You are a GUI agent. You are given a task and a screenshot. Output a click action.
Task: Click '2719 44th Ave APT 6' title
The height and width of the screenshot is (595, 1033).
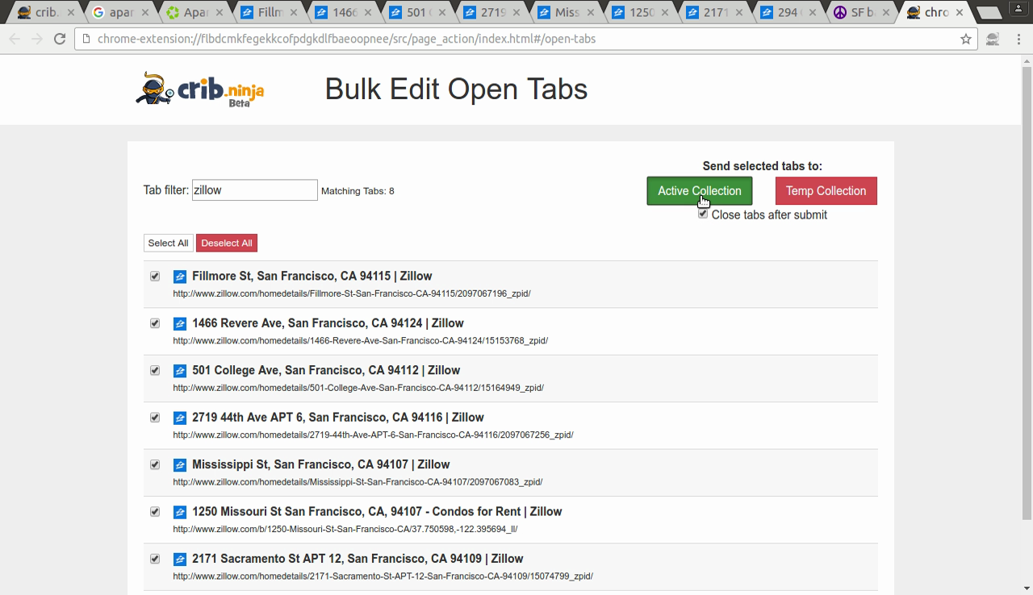click(337, 418)
